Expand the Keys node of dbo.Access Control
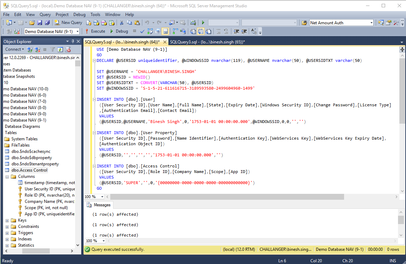The width and height of the screenshot is (406, 264). tap(7, 220)
